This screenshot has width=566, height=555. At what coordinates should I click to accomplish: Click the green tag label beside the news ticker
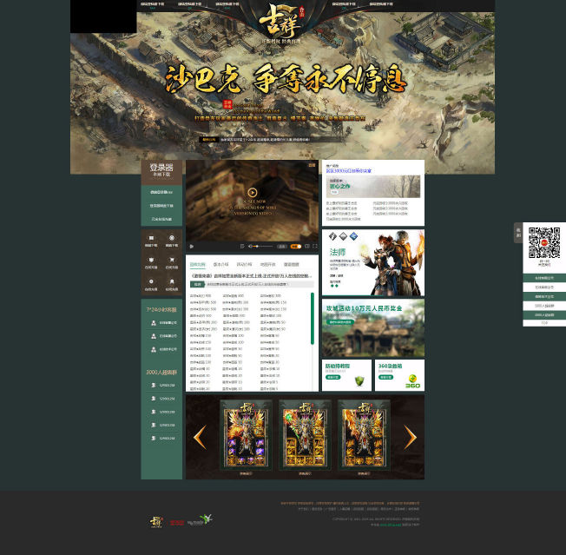click(x=197, y=285)
